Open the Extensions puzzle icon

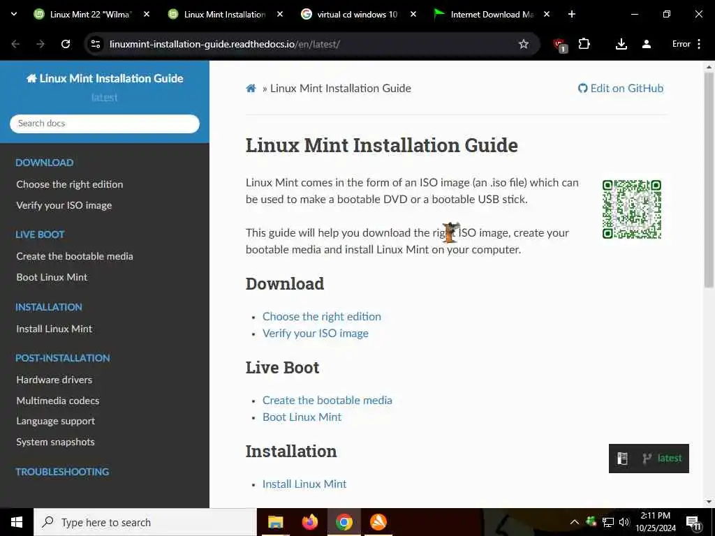click(584, 44)
